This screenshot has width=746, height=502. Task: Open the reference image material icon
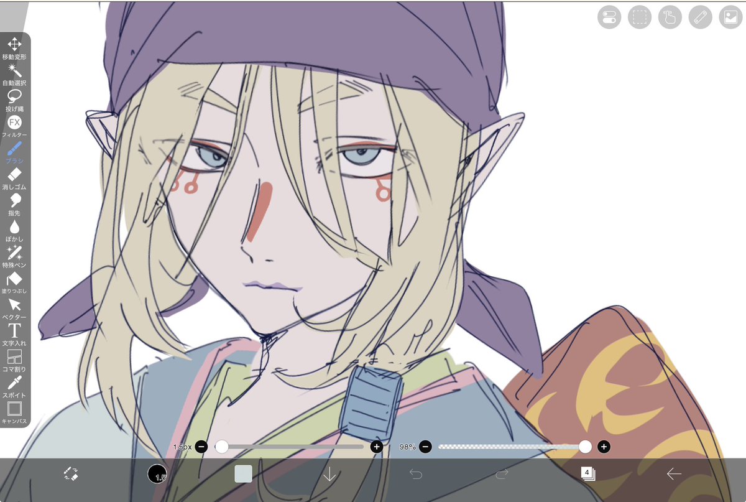[730, 17]
